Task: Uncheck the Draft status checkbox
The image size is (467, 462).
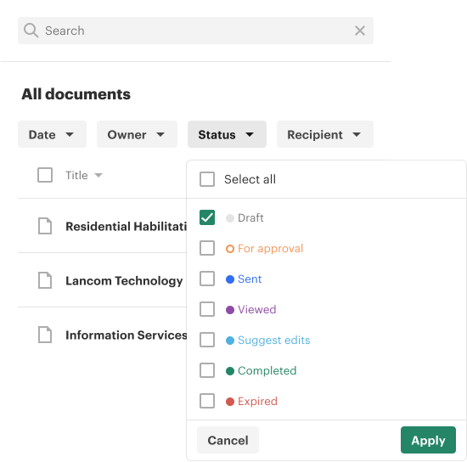Action: pos(207,217)
